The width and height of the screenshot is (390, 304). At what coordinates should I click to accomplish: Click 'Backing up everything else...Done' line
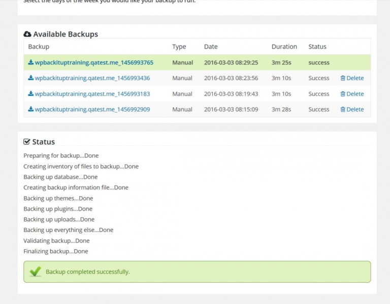point(68,230)
